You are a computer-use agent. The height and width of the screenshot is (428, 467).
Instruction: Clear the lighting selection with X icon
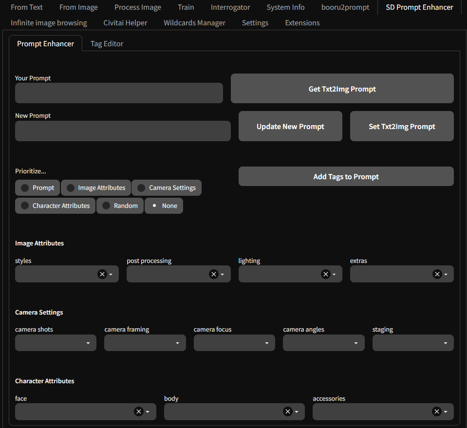pos(325,274)
